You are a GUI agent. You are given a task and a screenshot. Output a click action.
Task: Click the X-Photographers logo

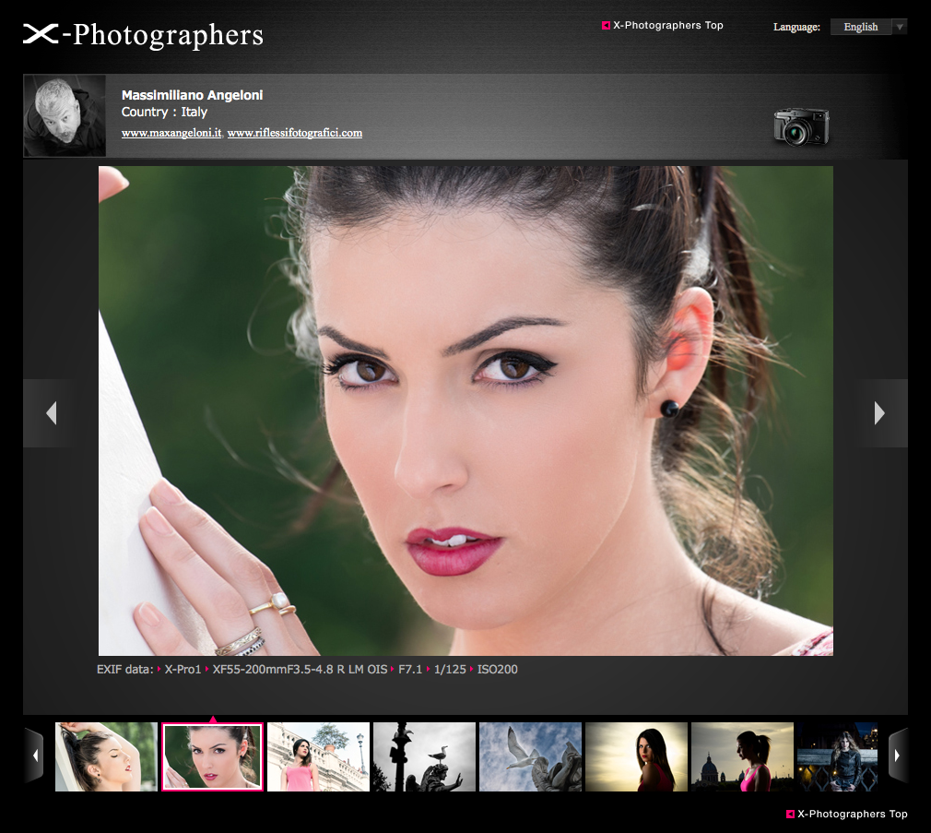click(143, 35)
